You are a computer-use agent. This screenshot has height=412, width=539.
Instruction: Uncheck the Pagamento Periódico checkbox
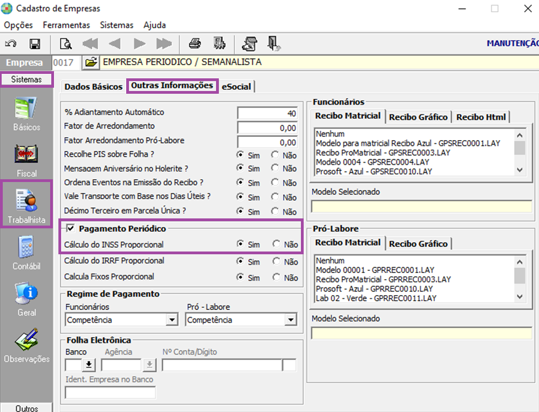click(71, 228)
